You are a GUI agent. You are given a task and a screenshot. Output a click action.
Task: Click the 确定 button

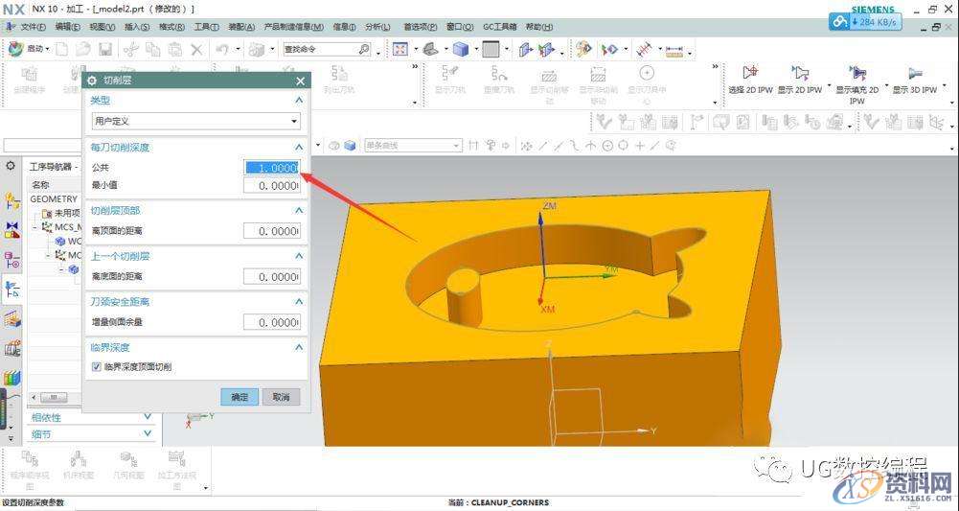240,397
